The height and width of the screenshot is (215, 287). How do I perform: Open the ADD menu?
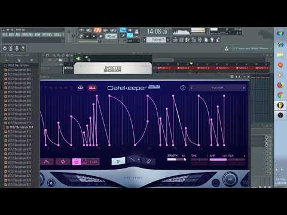(x=18, y=35)
